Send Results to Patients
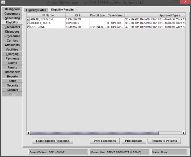 pyautogui.click(x=164, y=141)
